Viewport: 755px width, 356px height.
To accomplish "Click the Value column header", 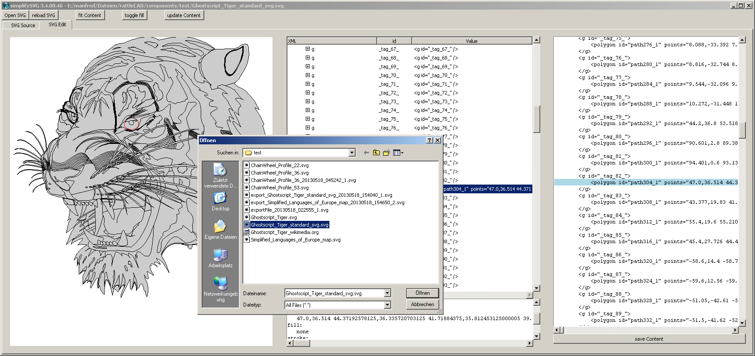I will tap(472, 41).
